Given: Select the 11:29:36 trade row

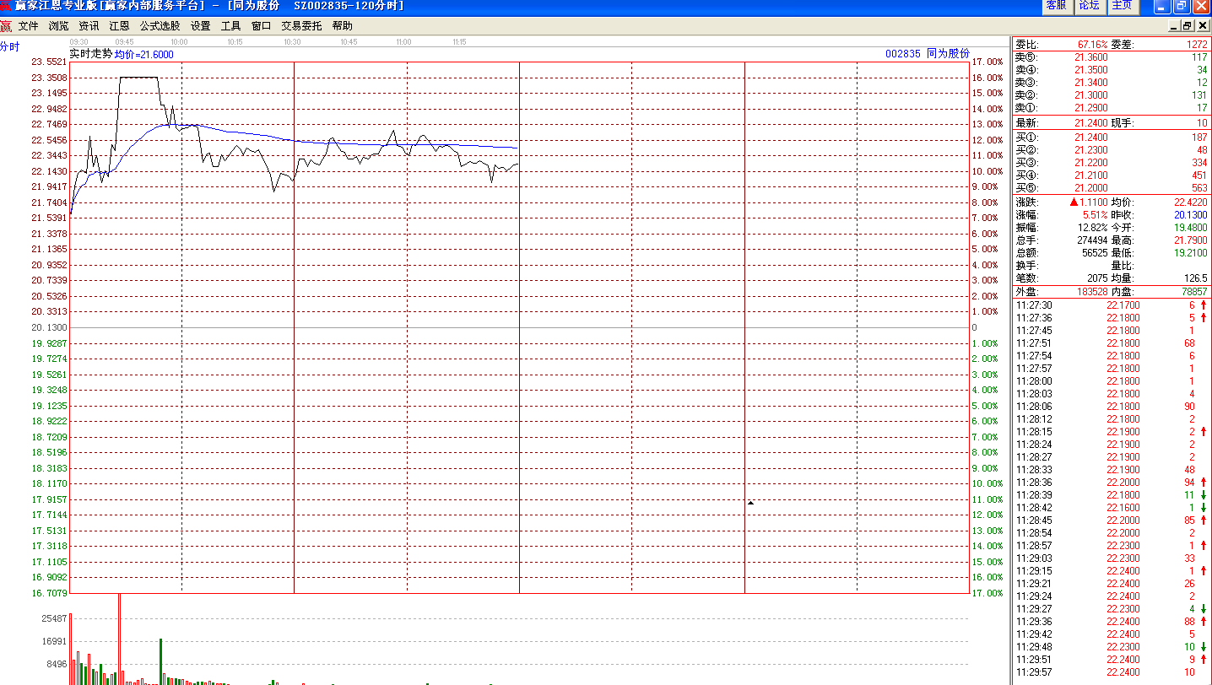Looking at the screenshot, I should 1111,622.
